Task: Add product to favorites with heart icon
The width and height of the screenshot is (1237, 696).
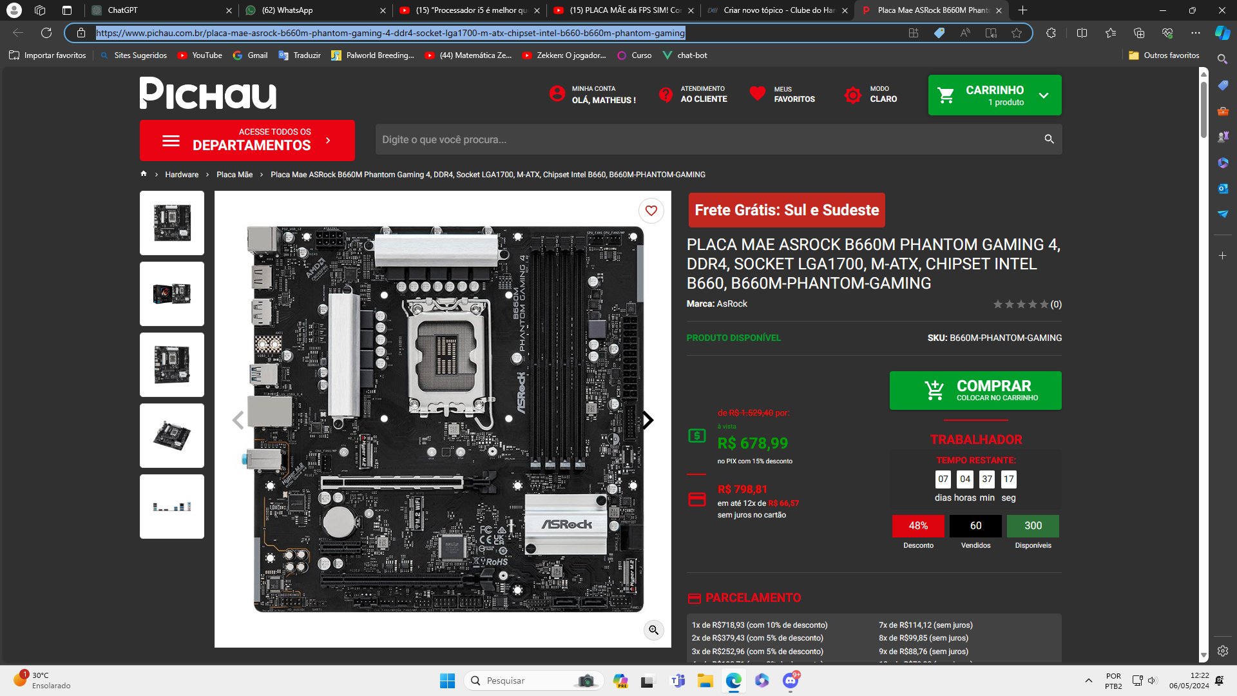Action: (x=651, y=211)
